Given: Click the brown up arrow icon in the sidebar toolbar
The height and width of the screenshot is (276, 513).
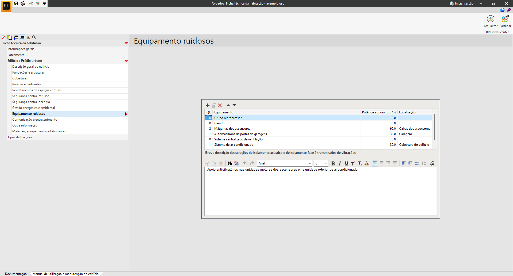Looking at the screenshot, I should click(28, 37).
